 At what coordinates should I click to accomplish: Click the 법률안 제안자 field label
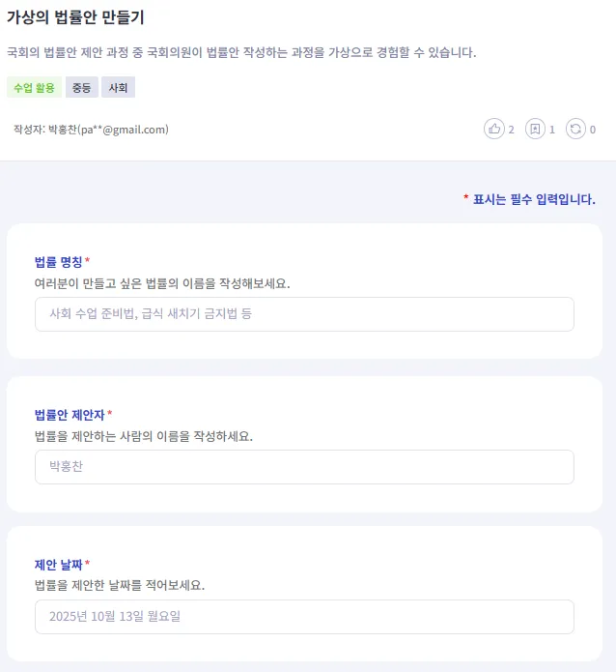70,415
